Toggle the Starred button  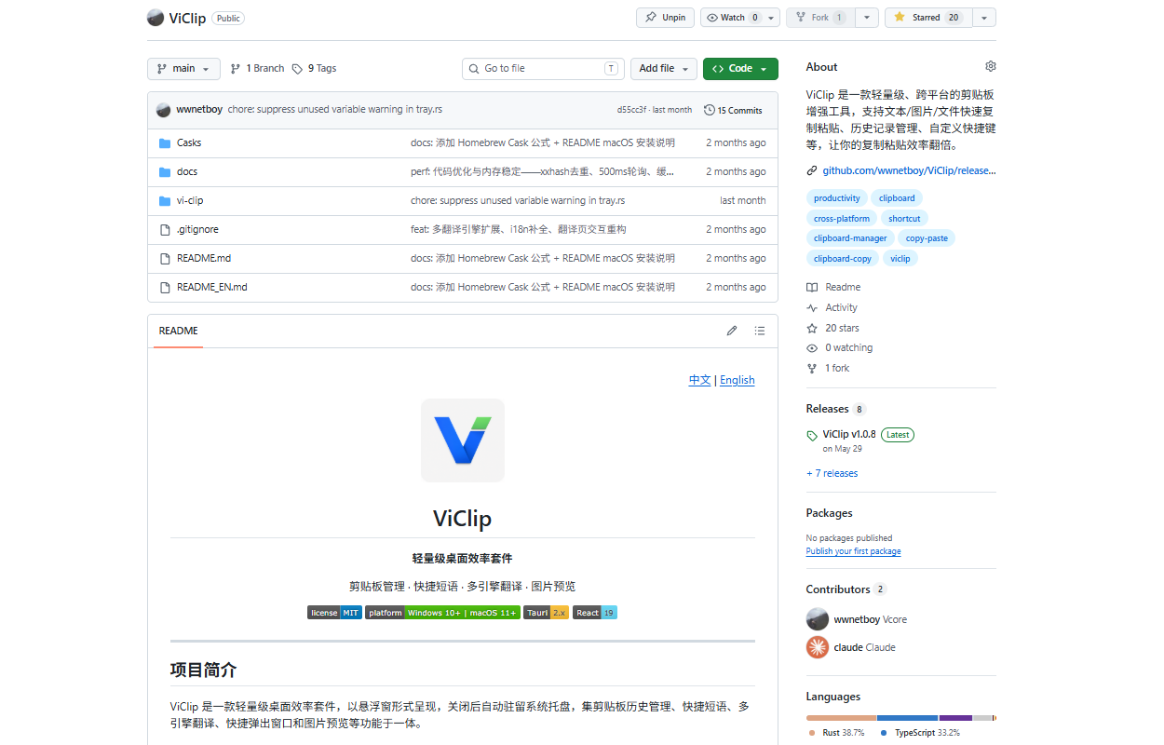[x=928, y=18]
